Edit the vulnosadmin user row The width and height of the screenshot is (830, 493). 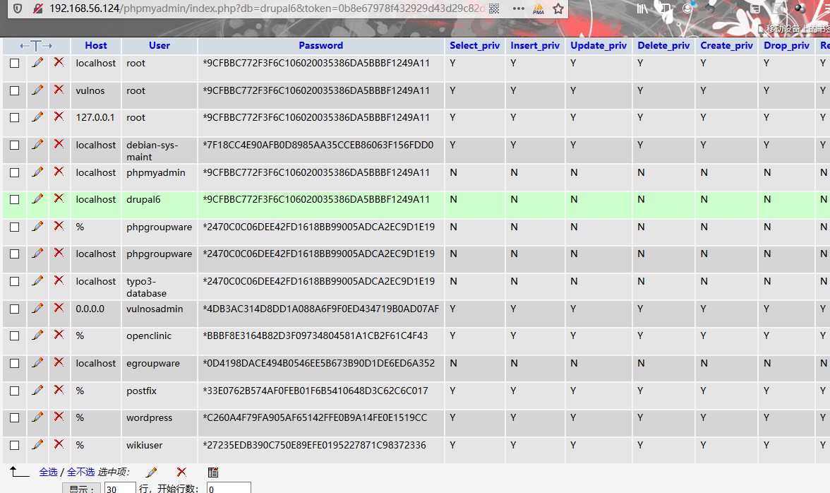coord(37,308)
